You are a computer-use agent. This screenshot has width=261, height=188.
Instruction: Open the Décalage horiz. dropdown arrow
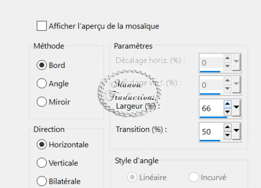pyautogui.click(x=236, y=62)
